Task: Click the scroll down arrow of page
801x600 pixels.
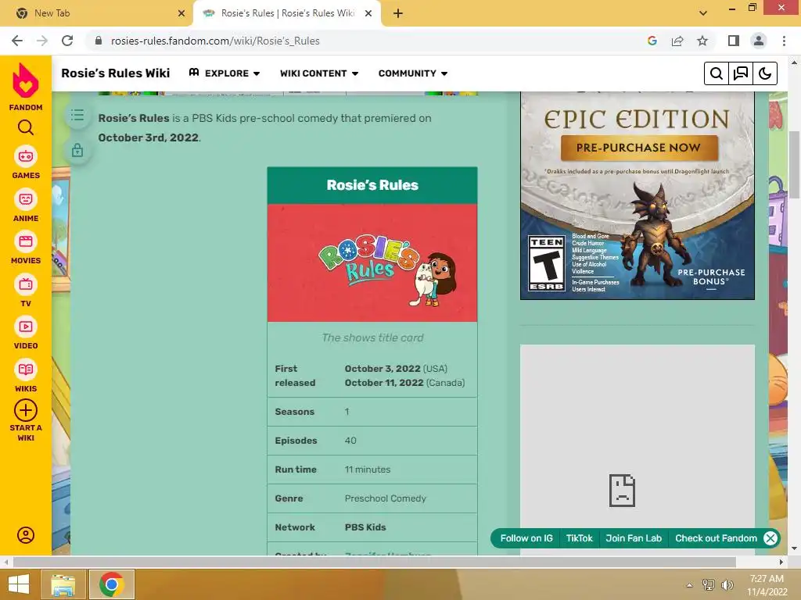Action: coord(793,549)
